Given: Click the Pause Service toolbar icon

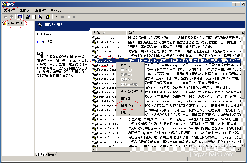Looking at the screenshot, I should 69,17.
